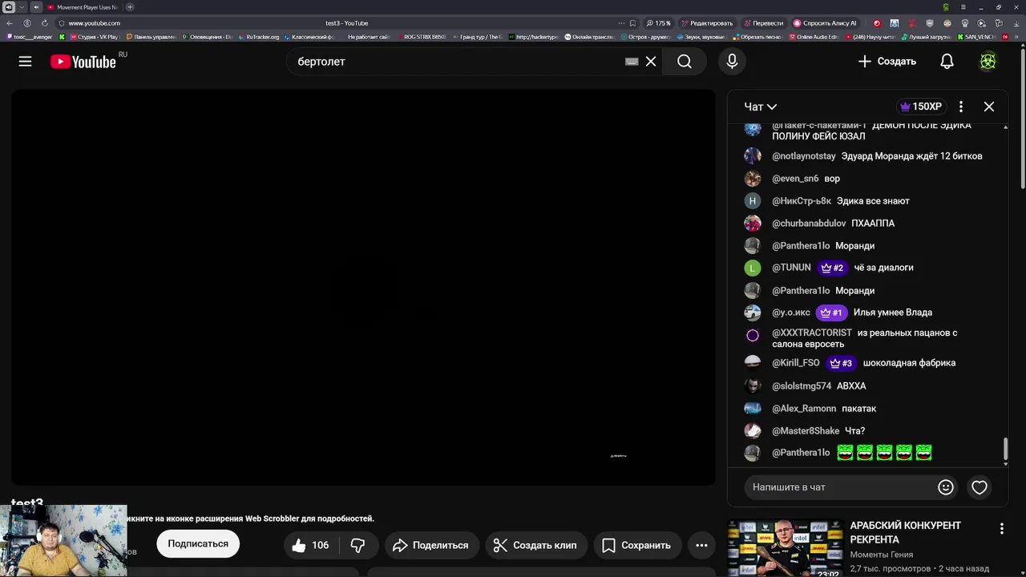Open the on-screen keyboard in search box

(632, 61)
